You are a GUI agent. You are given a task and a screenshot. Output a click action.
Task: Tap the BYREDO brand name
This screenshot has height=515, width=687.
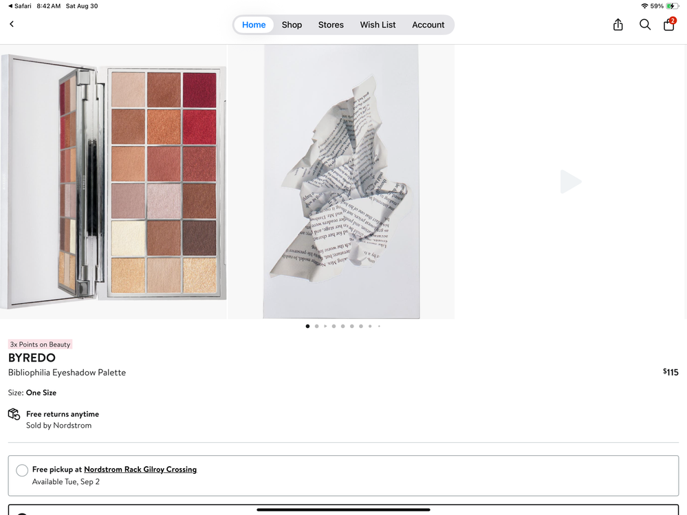pos(32,358)
